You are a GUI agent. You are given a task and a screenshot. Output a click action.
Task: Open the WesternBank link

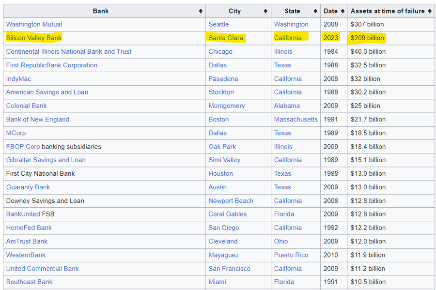(26, 255)
